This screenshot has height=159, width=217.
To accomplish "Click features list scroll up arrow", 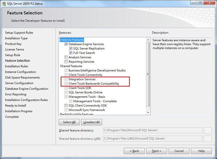I will [x=148, y=40].
